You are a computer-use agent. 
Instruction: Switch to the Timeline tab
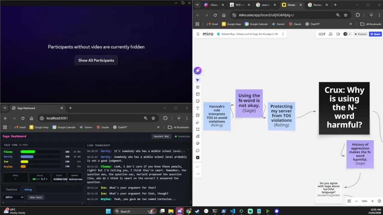coord(11,189)
